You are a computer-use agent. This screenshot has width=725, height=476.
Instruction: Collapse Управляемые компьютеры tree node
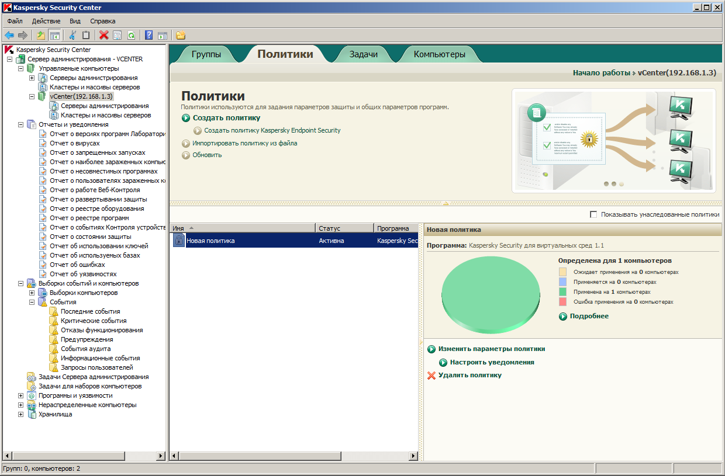20,68
